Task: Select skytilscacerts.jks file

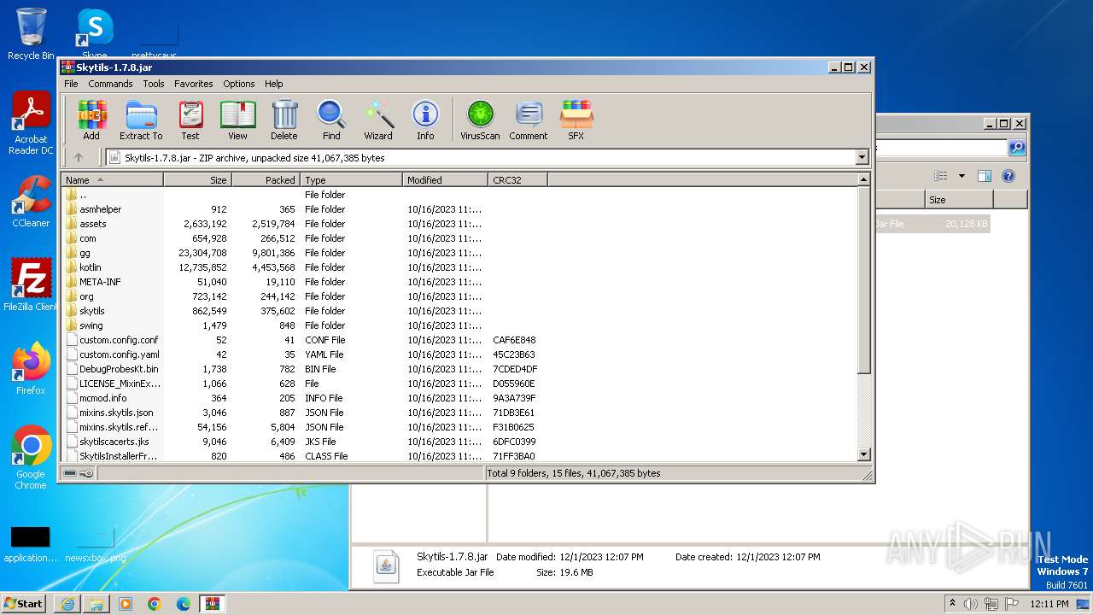Action: 114,442
